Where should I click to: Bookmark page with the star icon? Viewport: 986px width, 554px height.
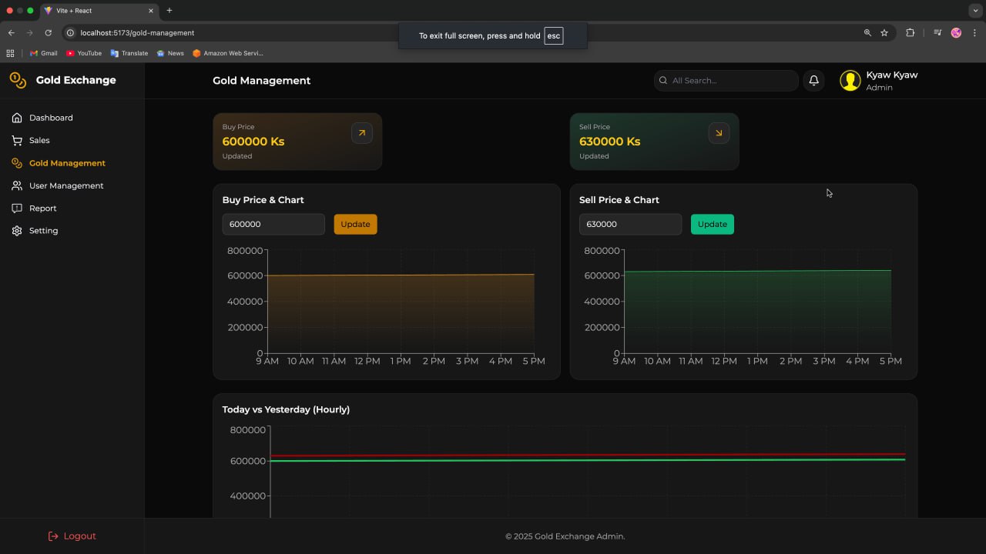coord(884,33)
